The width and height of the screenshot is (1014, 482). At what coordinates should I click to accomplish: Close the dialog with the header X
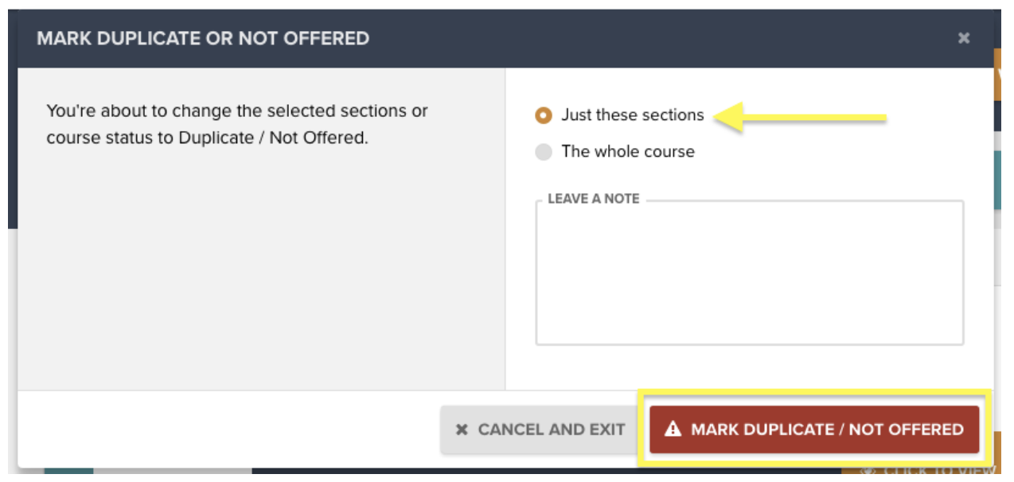coord(964,38)
